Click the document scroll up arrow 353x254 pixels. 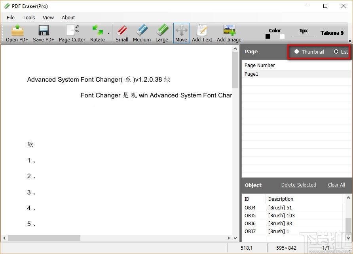click(x=235, y=49)
